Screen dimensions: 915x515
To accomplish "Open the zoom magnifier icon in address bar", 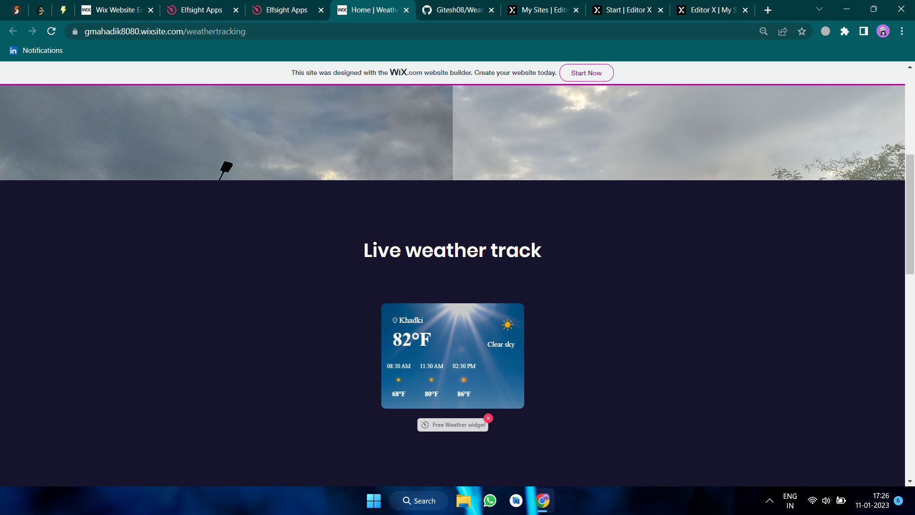I will (763, 31).
